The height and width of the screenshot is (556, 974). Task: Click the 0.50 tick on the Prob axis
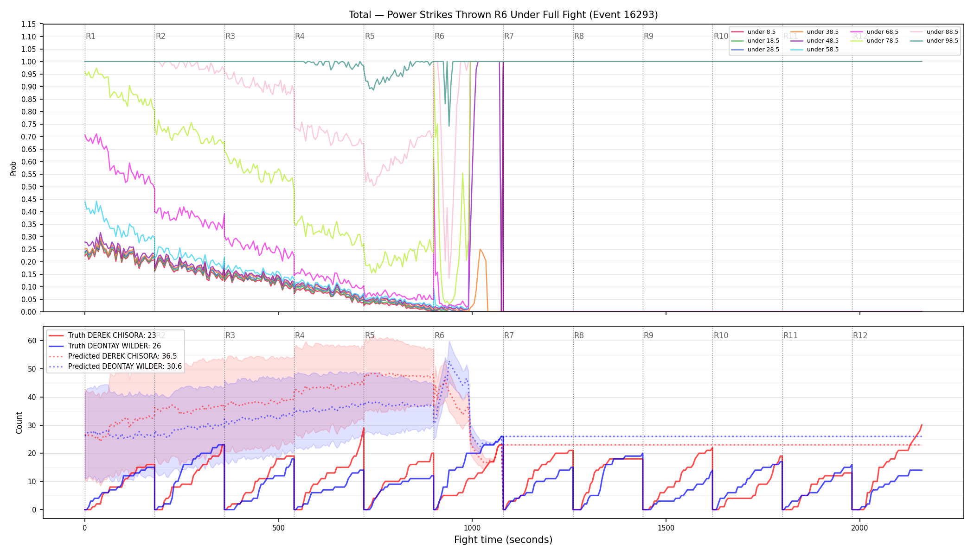pos(29,187)
